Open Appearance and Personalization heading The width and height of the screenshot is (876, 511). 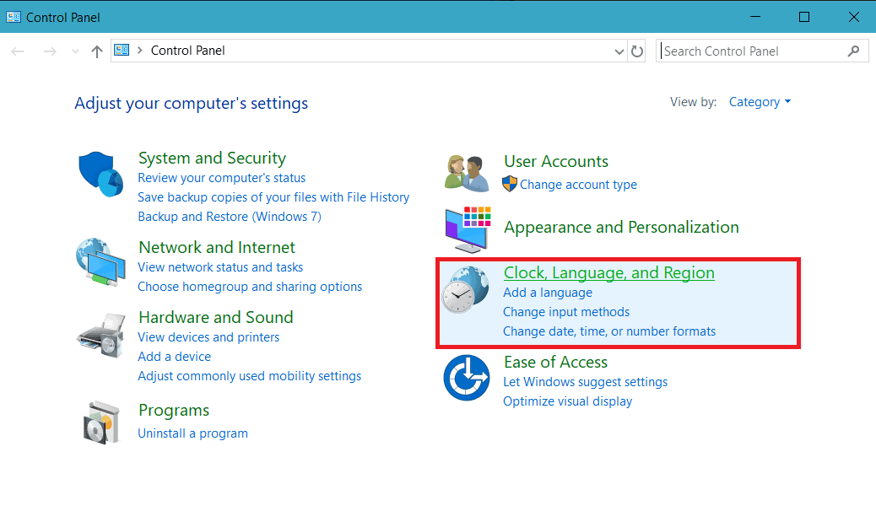coord(621,228)
